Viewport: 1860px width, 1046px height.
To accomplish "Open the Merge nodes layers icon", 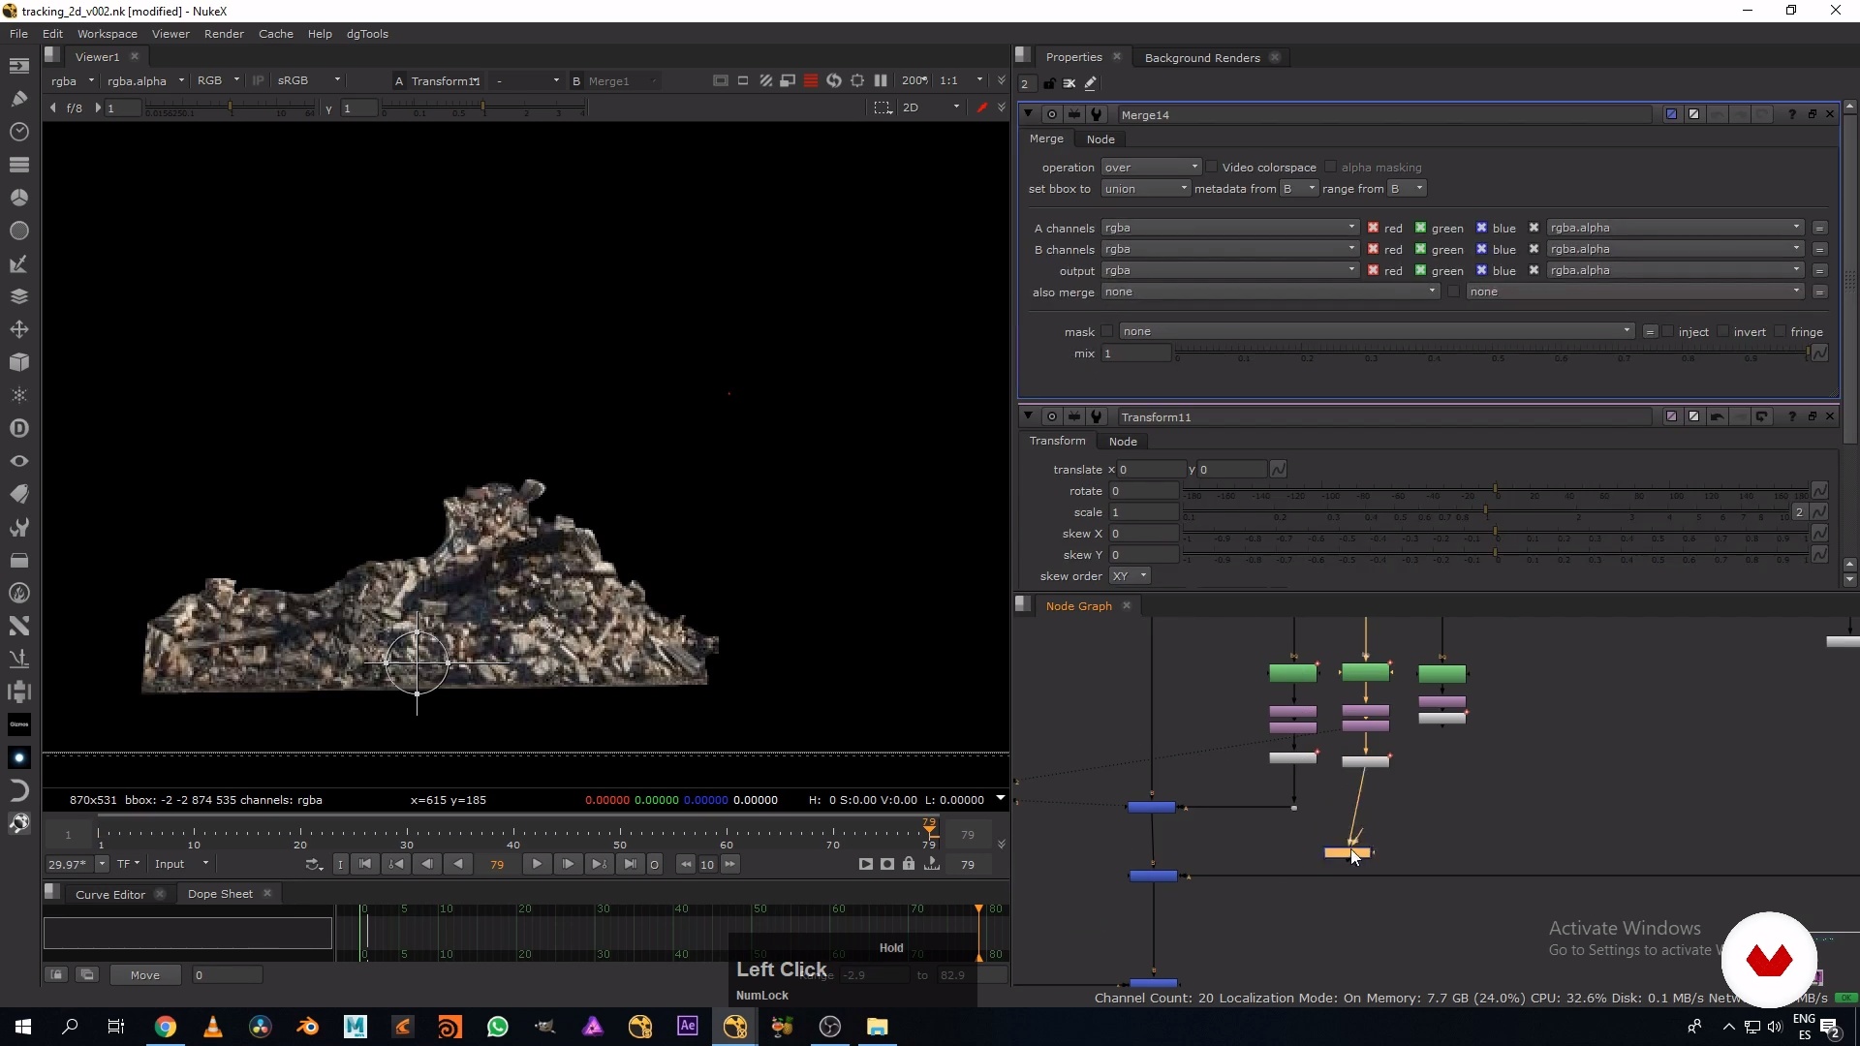I will tap(18, 296).
